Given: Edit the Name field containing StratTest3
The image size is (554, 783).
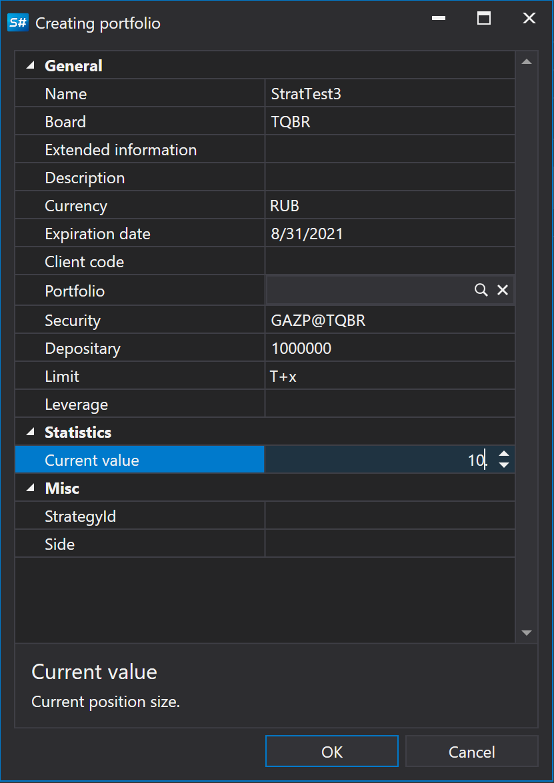Looking at the screenshot, I should [389, 94].
